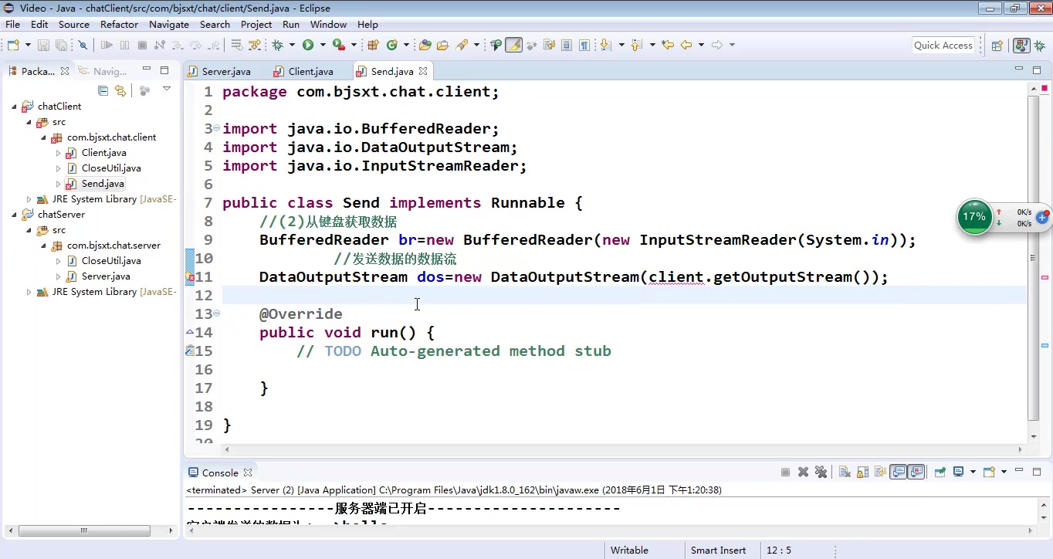Collapse the chatClient project tree node
The width and height of the screenshot is (1053, 559).
pyautogui.click(x=14, y=107)
